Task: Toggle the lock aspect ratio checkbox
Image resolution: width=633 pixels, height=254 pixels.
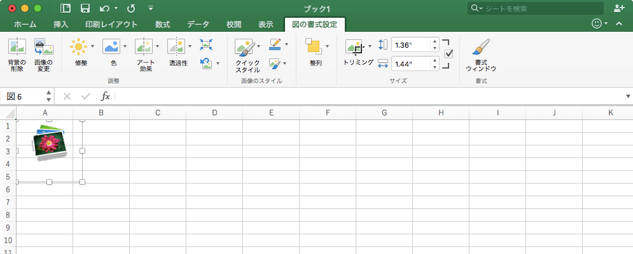Action: point(449,54)
